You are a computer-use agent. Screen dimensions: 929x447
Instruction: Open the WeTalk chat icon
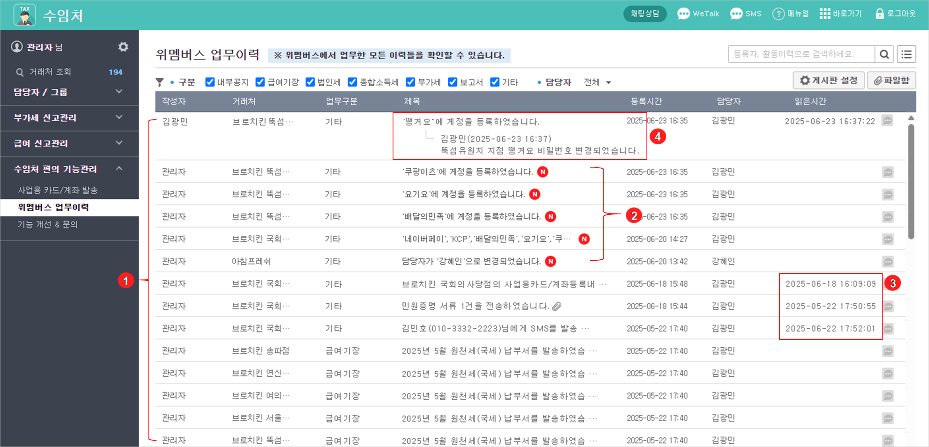(x=683, y=14)
